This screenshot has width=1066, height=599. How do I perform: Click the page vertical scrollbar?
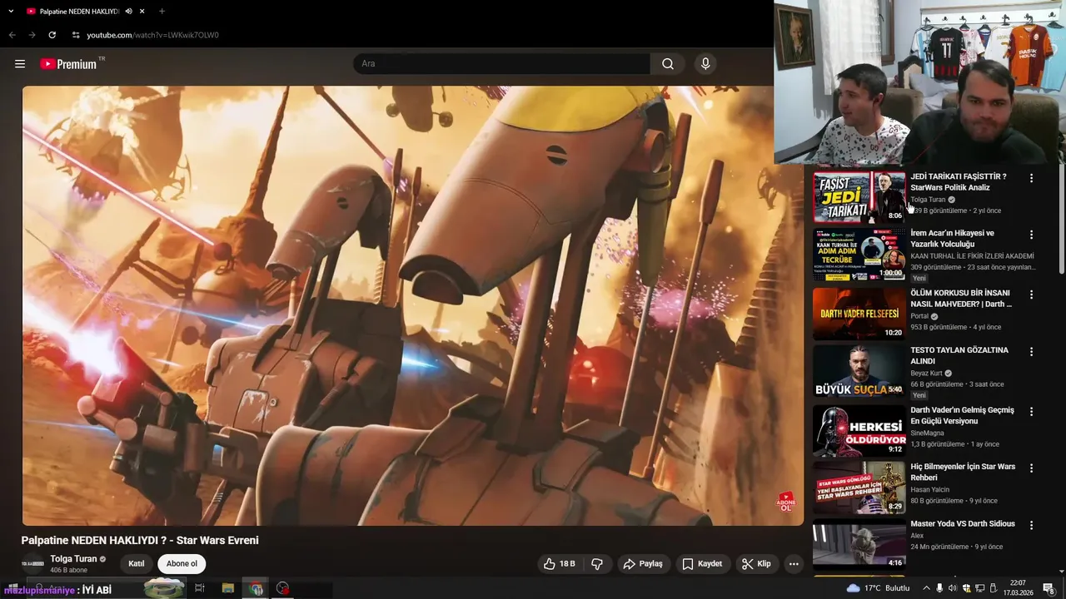tap(1061, 220)
